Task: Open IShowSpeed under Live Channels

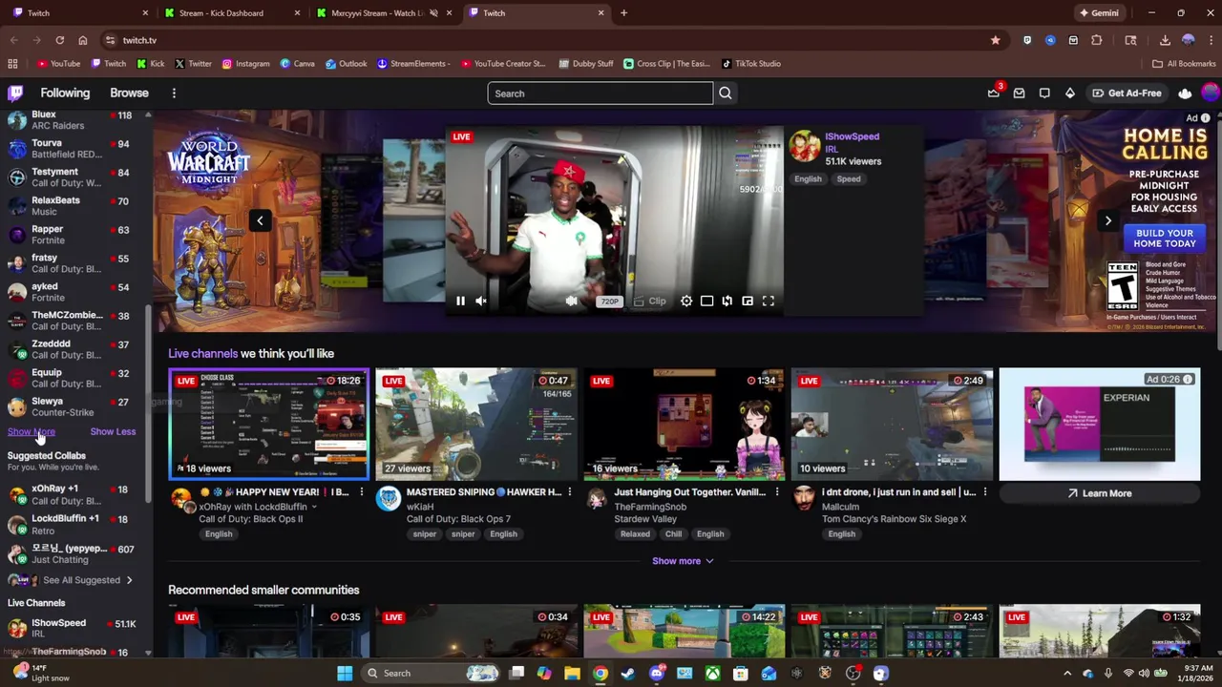Action: click(72, 628)
